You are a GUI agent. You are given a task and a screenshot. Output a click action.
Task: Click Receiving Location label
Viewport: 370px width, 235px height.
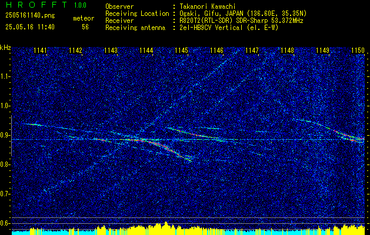(137, 14)
